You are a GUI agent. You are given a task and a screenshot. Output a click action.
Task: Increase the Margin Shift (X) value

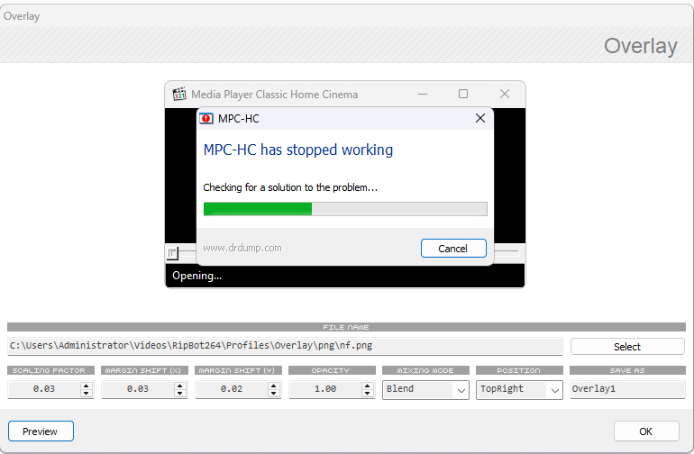point(180,386)
